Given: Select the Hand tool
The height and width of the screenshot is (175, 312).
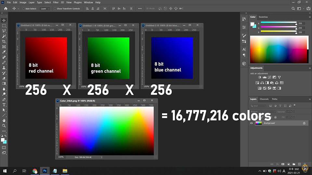Looking at the screenshot, I should click(4, 121).
